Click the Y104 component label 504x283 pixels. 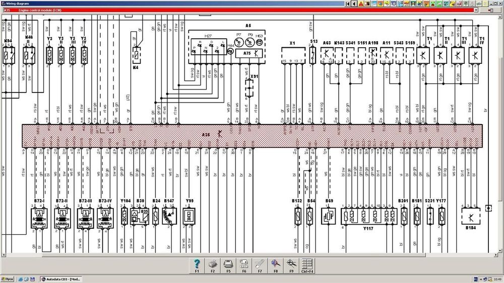(125, 201)
